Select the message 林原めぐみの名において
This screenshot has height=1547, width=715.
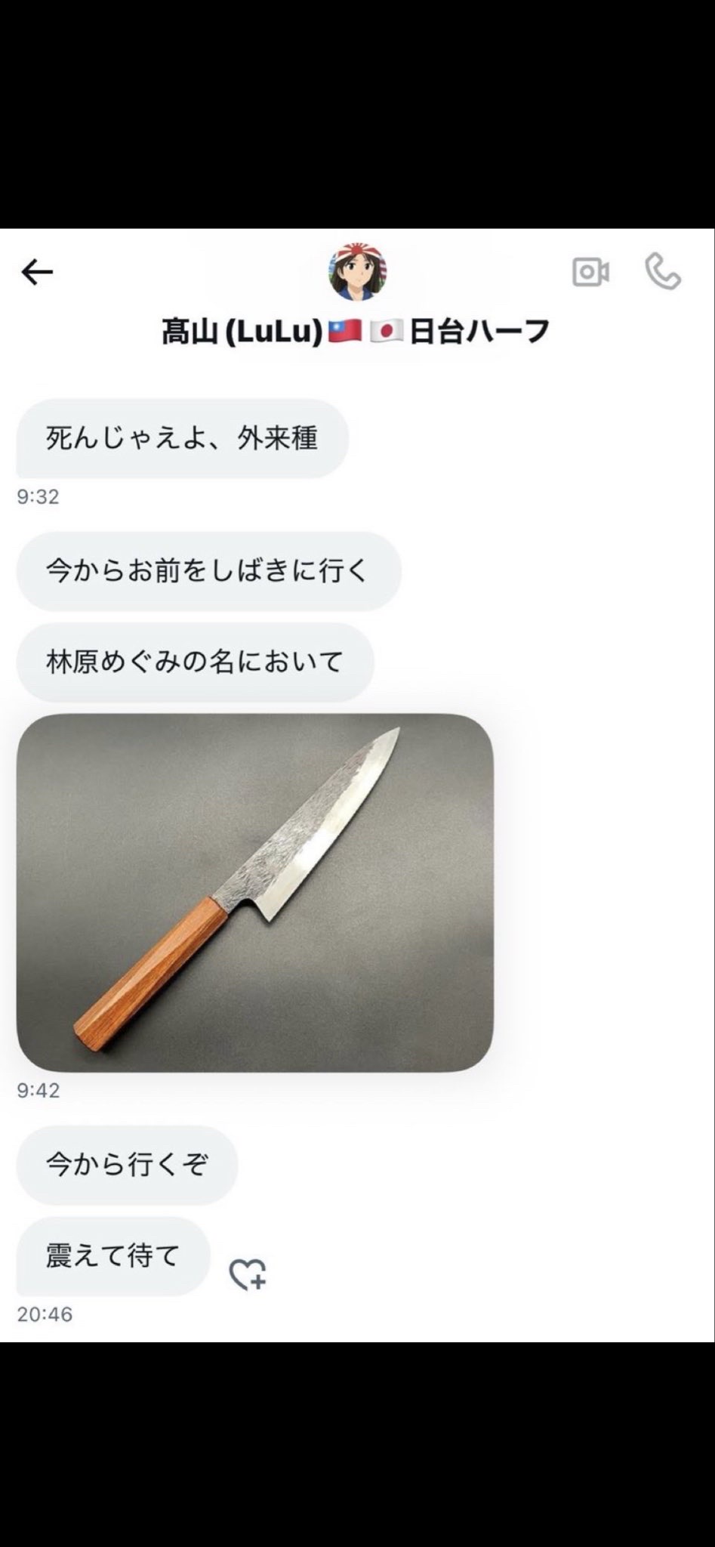click(x=195, y=662)
